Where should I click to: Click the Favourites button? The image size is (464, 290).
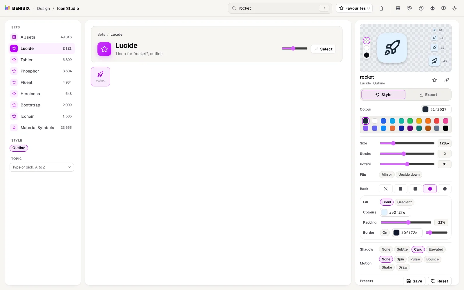354,8
